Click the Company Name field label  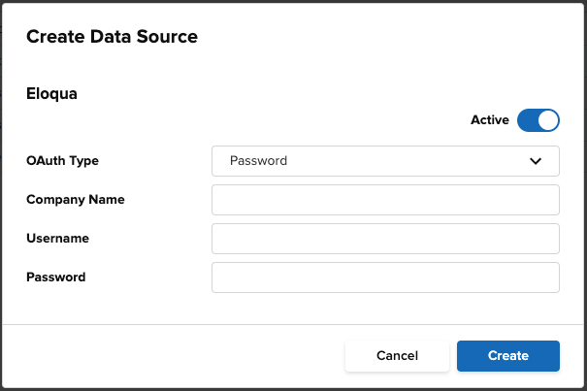point(76,200)
